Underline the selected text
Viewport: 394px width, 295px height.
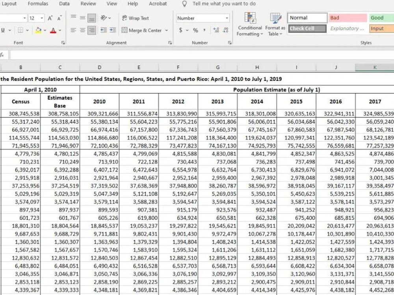[3, 30]
